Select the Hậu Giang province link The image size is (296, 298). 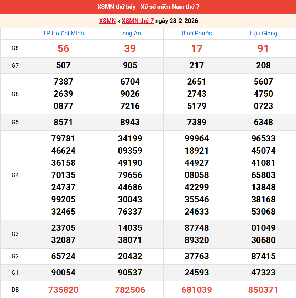(x=263, y=34)
